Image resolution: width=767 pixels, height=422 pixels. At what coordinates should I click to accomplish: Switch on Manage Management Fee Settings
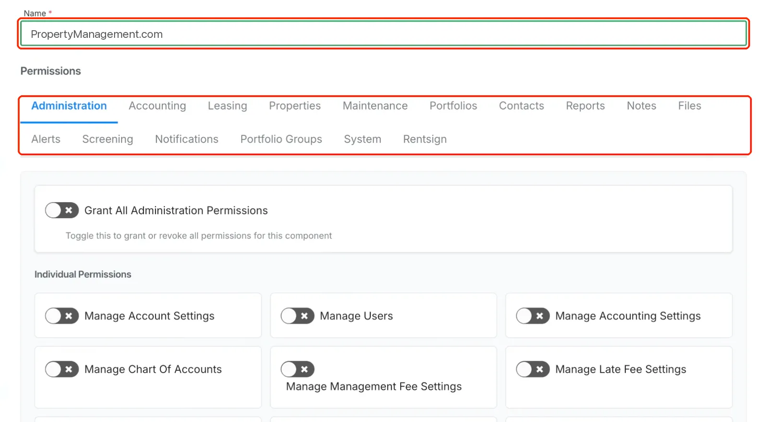[298, 369]
